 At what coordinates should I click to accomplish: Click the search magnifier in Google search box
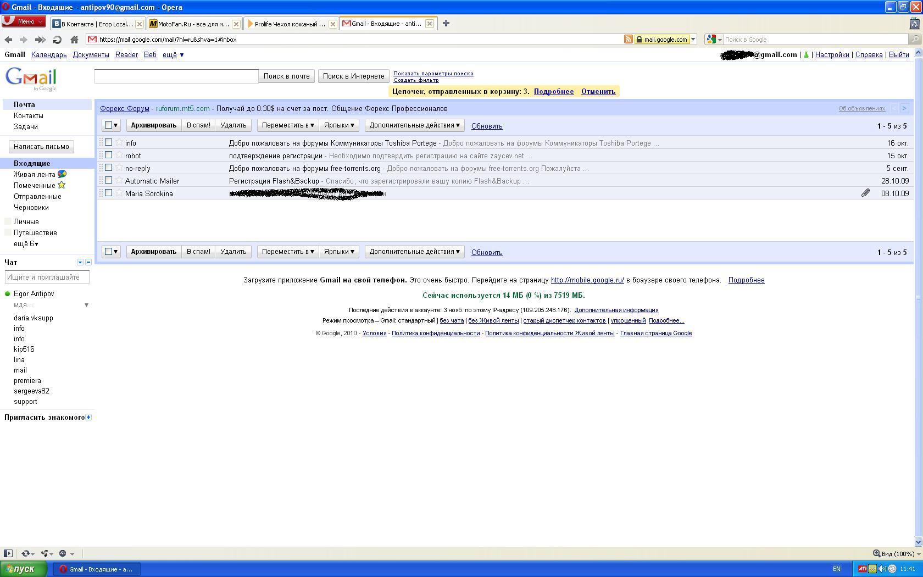pyautogui.click(x=915, y=40)
